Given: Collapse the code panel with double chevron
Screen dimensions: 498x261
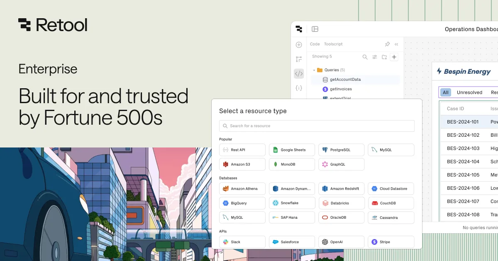Looking at the screenshot, I should pos(396,44).
